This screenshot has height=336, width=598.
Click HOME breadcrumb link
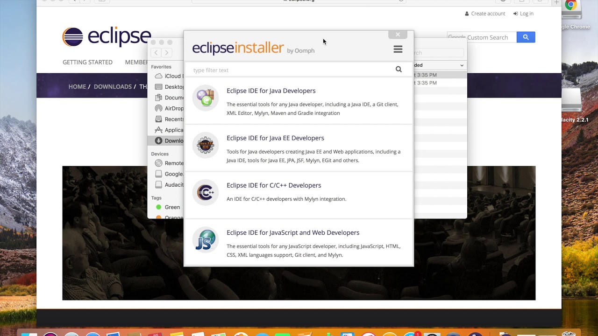click(x=77, y=87)
